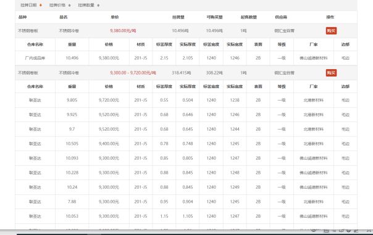Select 不锈钢卷板 in the 318.415吨 listing

28,73
